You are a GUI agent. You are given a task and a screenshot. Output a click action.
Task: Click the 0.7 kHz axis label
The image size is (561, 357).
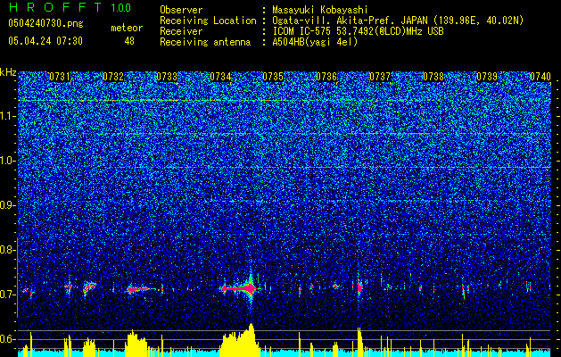pyautogui.click(x=7, y=295)
